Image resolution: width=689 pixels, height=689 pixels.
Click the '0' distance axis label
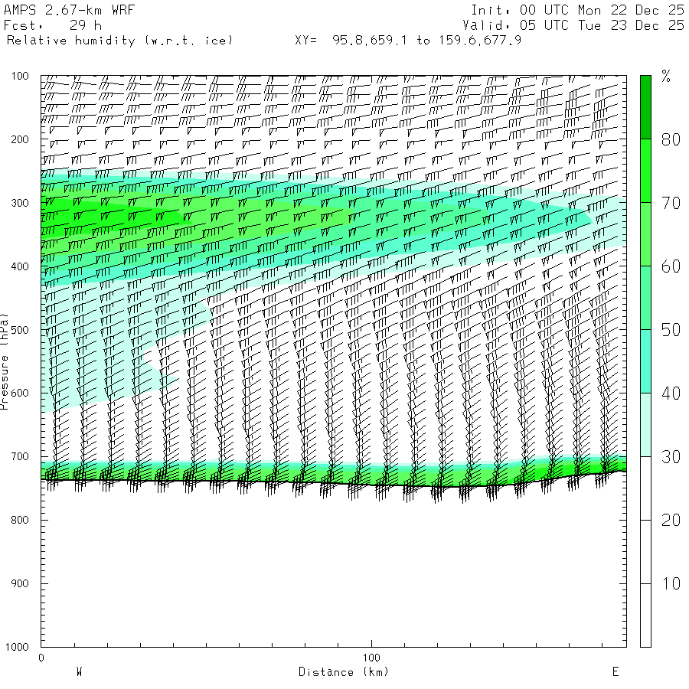[41, 658]
